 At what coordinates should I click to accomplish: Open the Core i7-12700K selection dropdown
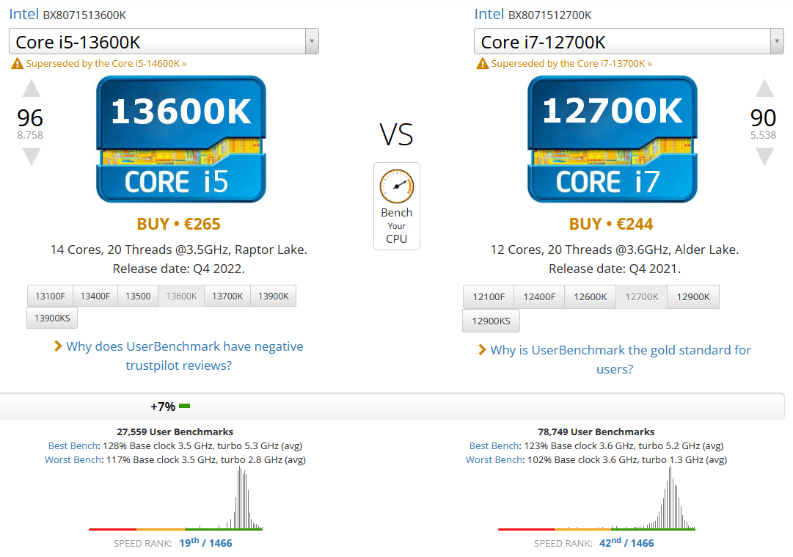click(x=776, y=41)
